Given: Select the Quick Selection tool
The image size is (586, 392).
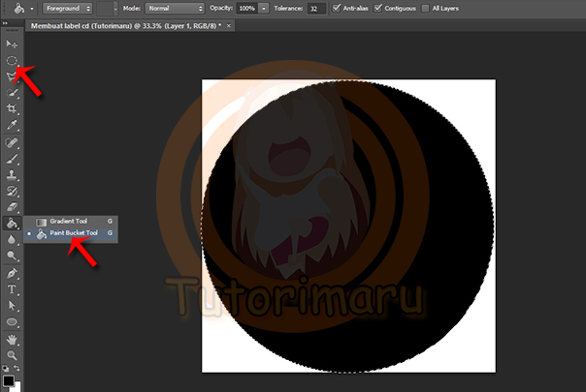Looking at the screenshot, I should (x=12, y=93).
